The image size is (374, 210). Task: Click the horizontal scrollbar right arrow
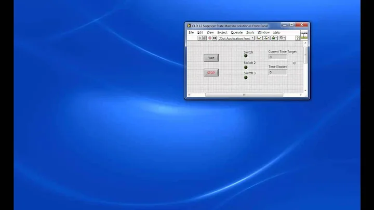tap(301, 95)
